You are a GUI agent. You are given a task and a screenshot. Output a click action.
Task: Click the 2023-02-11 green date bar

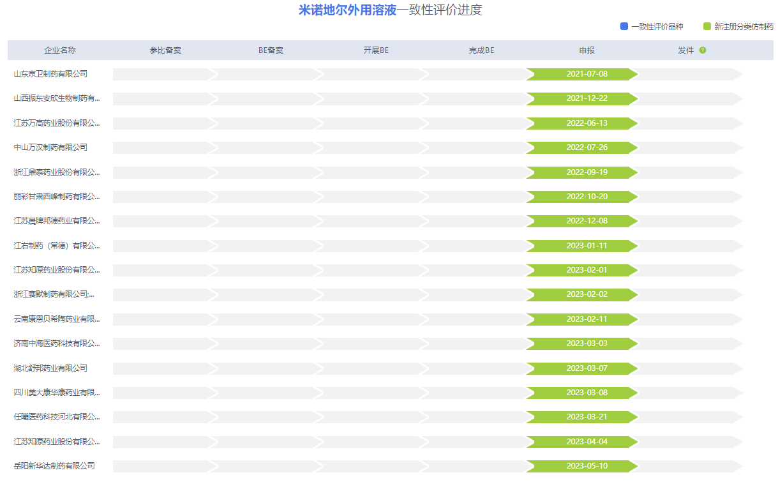(x=582, y=319)
